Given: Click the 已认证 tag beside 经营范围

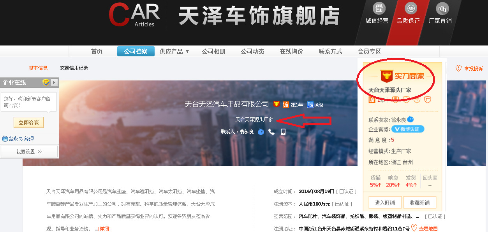Looking at the screenshot, I should 435,216.
